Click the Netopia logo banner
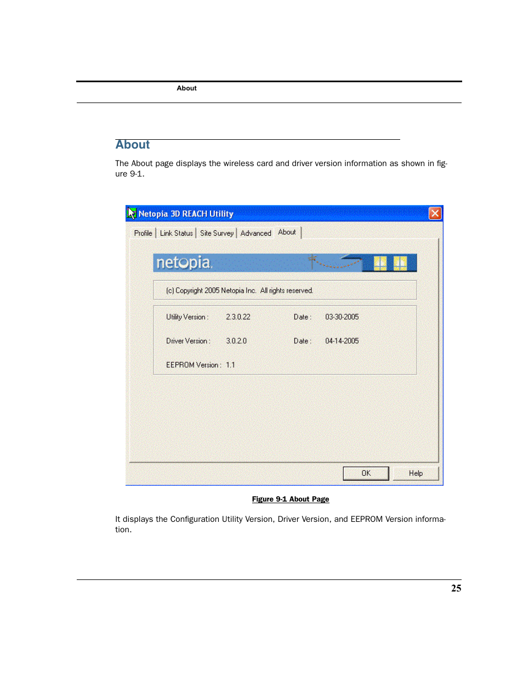The width and height of the screenshot is (523, 677). coord(285,263)
